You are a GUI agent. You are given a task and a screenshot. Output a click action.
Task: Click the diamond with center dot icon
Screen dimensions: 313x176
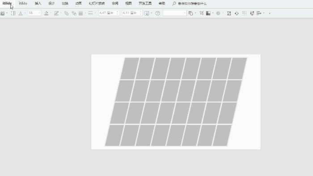[237, 13]
